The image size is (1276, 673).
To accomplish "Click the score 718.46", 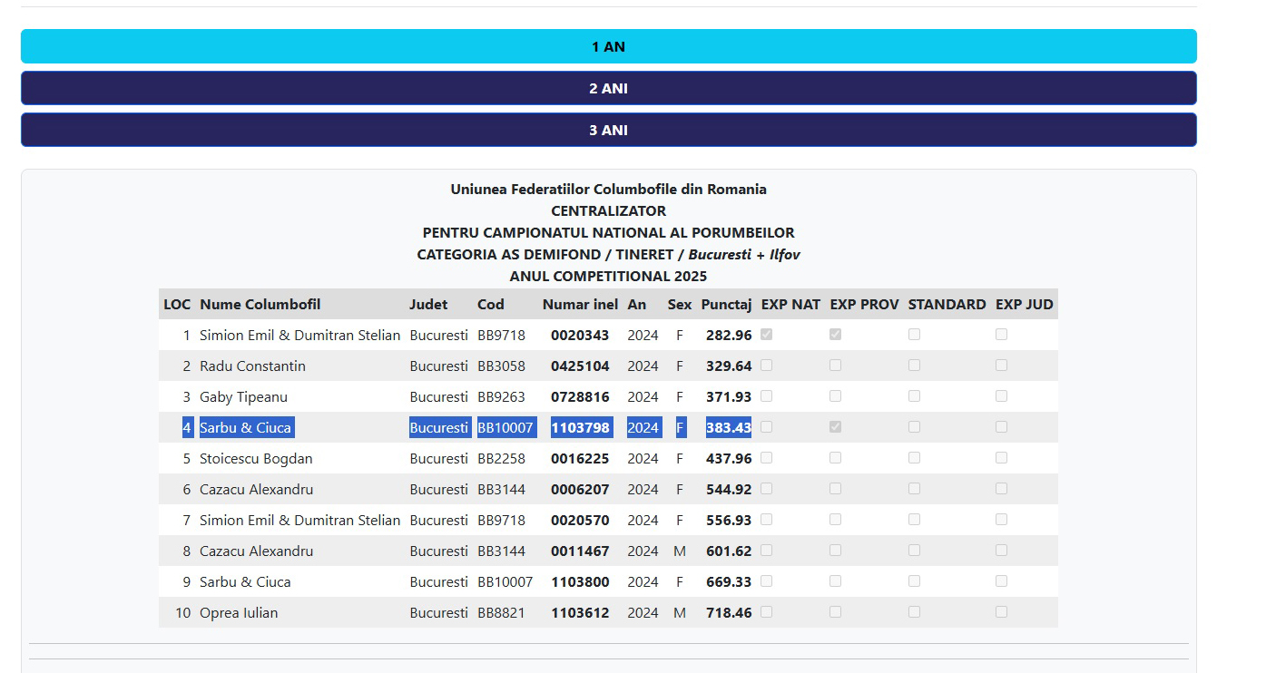I will [x=729, y=613].
